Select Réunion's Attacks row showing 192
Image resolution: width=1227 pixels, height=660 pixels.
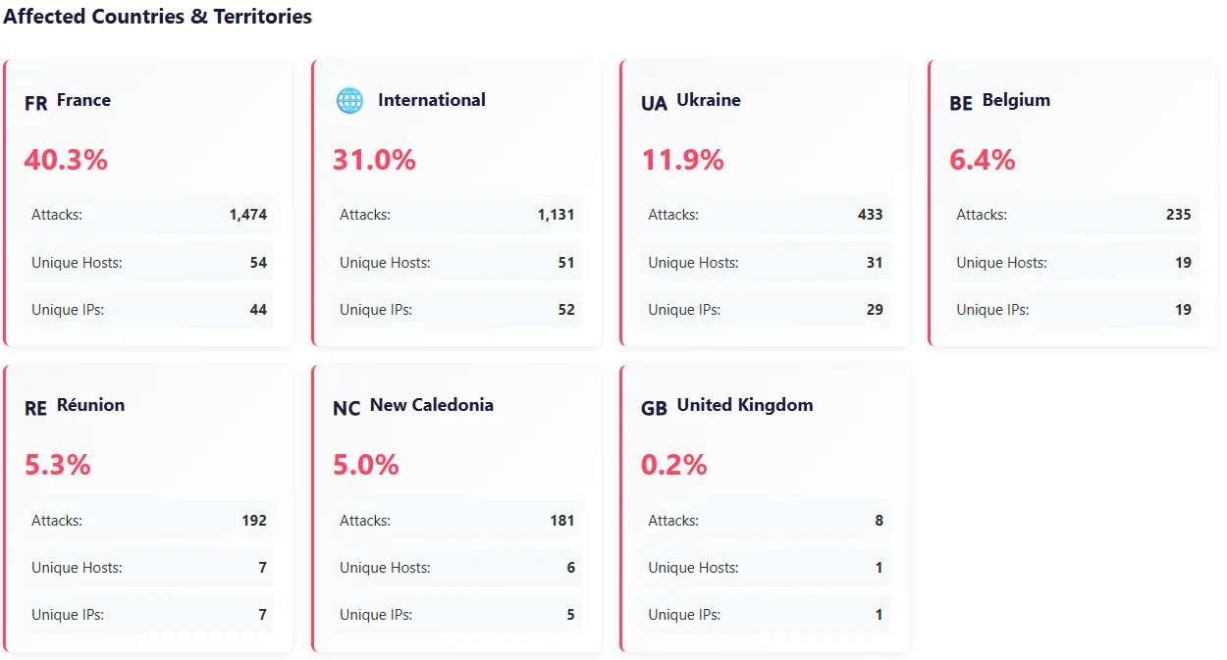pos(149,521)
